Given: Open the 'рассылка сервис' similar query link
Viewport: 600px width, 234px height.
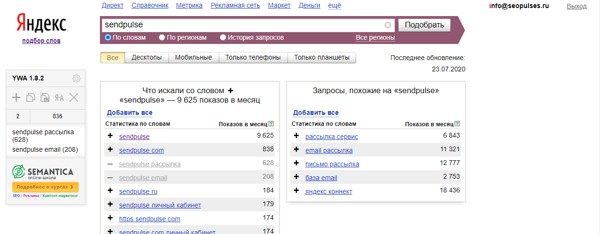Looking at the screenshot, I should [332, 137].
